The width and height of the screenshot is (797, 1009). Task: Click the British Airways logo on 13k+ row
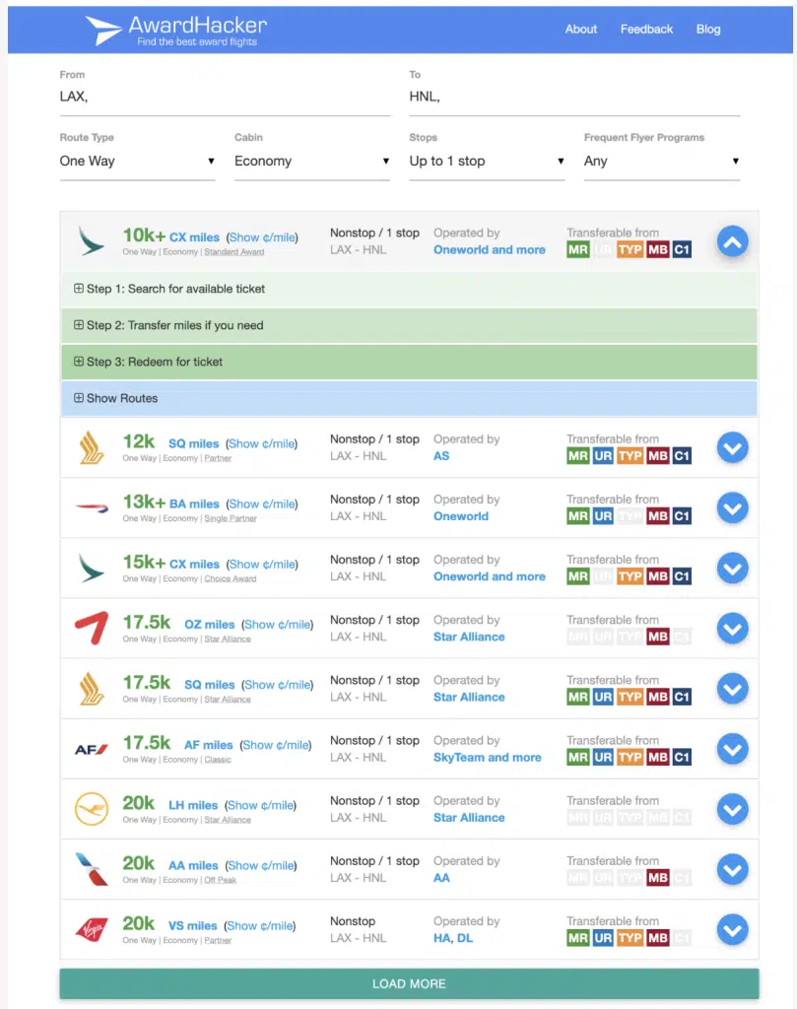click(x=92, y=508)
